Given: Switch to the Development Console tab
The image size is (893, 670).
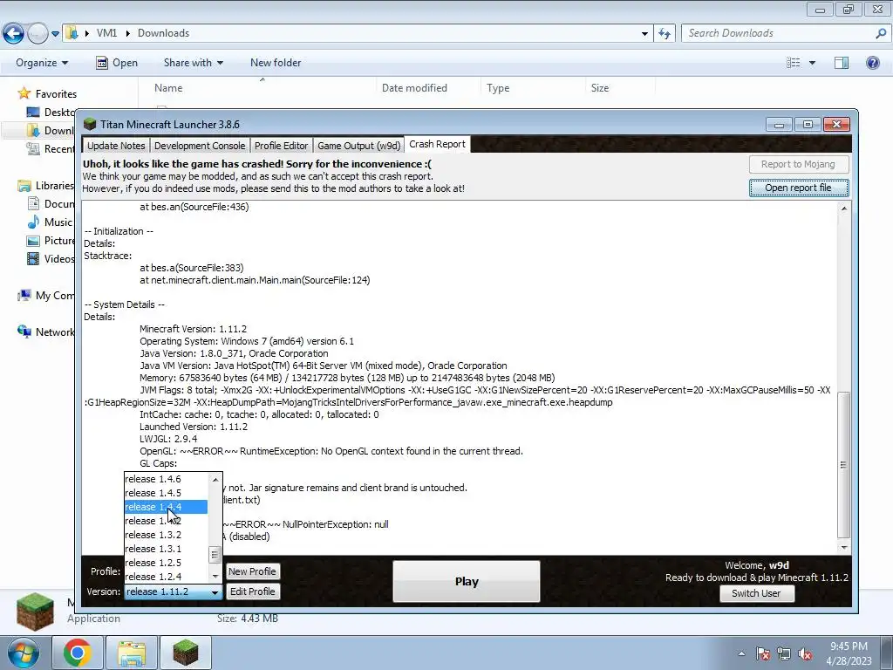Looking at the screenshot, I should point(200,146).
